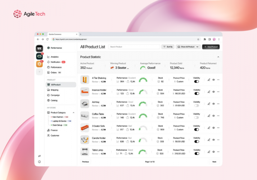Preview Coffee Table with eye icon

coord(213,116)
